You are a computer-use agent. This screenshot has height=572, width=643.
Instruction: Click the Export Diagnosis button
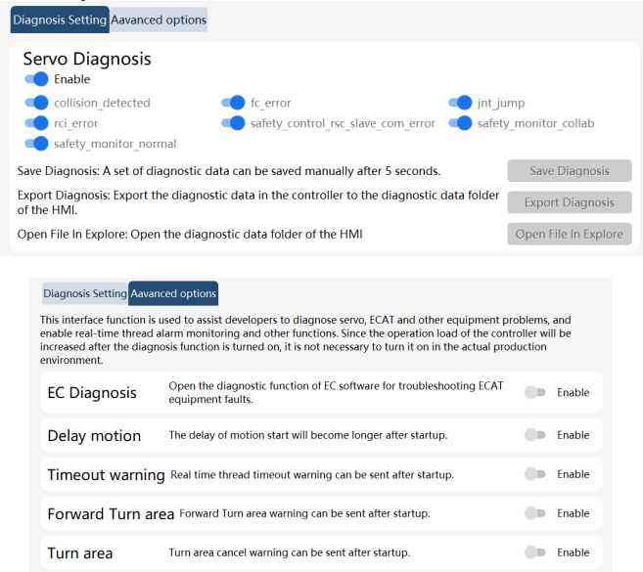tap(570, 202)
